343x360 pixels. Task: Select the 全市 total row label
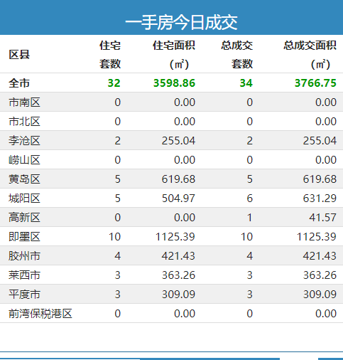tap(19, 83)
